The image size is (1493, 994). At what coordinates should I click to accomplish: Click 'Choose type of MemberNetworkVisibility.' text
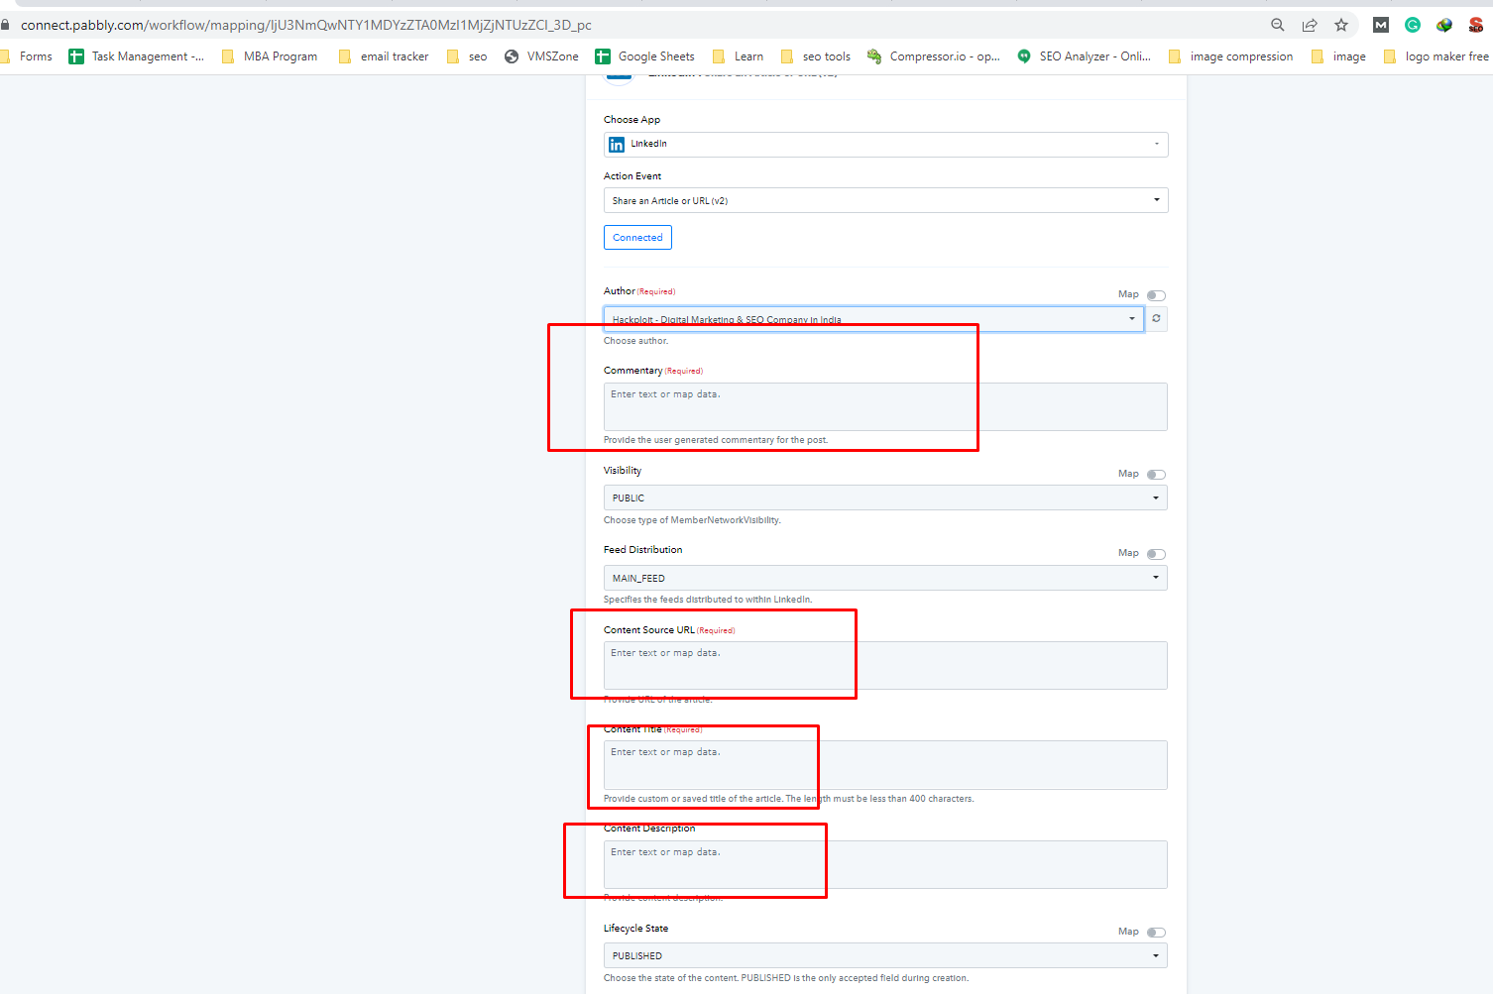coord(692,520)
